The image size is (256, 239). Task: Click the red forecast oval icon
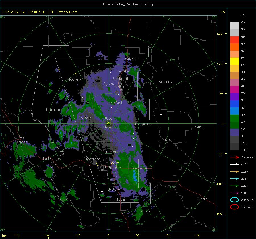[234, 207]
